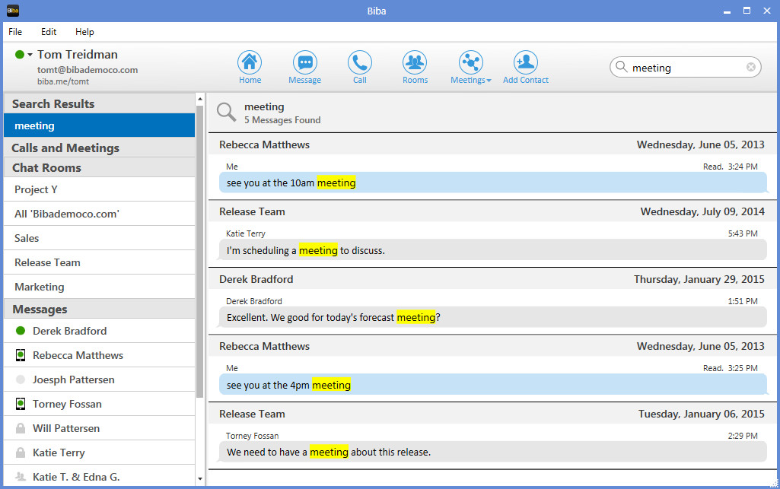This screenshot has width=780, height=489.
Task: Click the Biba logo in title bar
Action: tap(12, 11)
